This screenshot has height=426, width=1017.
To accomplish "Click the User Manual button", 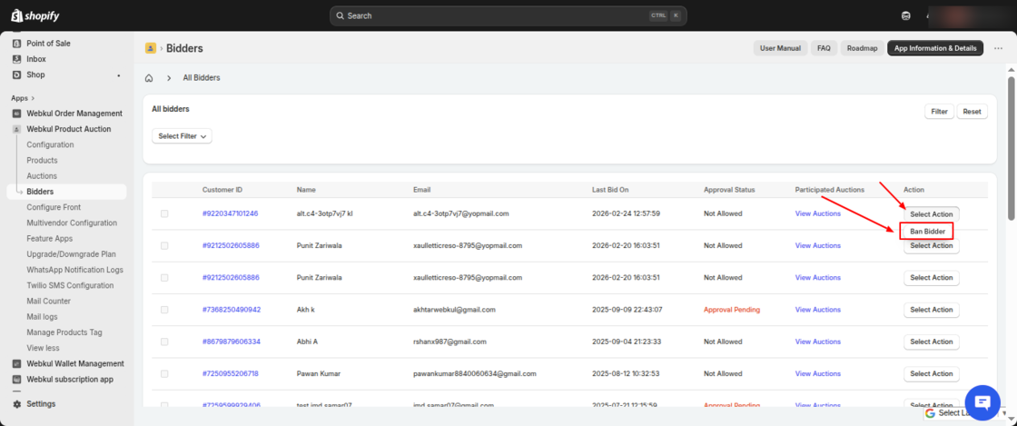I will tap(780, 48).
